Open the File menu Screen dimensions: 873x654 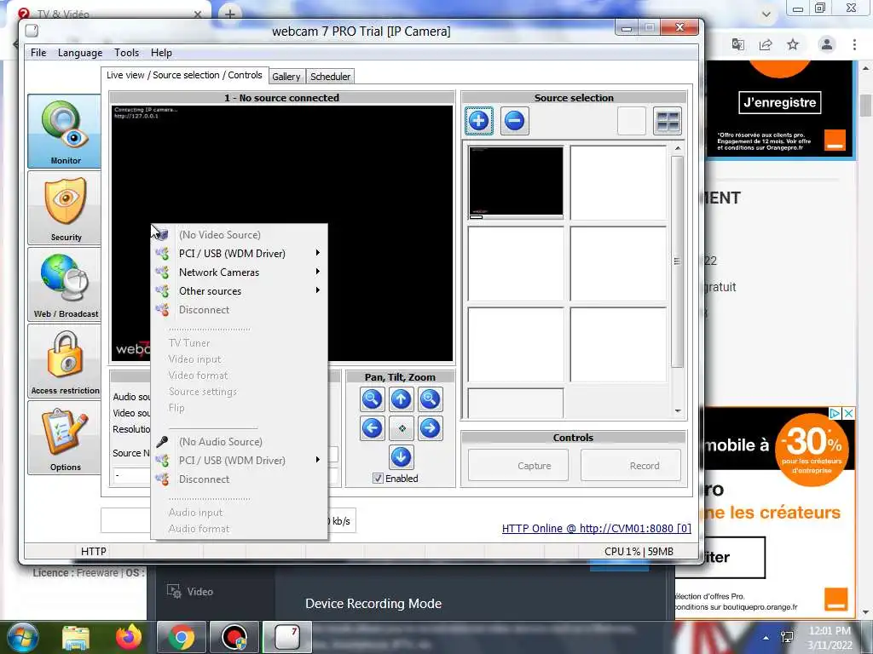pos(38,53)
